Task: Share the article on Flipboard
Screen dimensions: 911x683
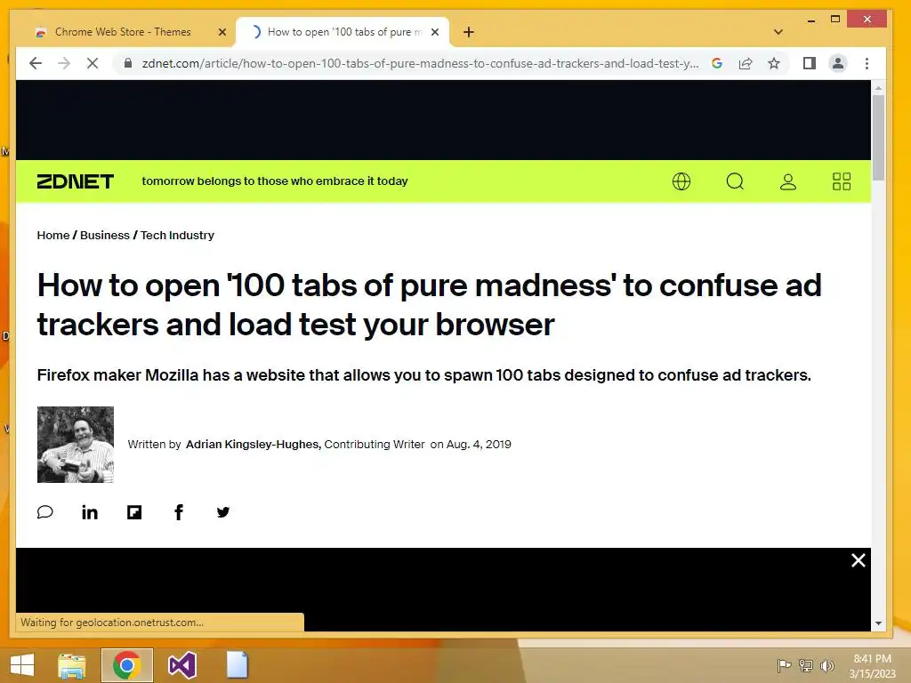Action: coord(134,511)
